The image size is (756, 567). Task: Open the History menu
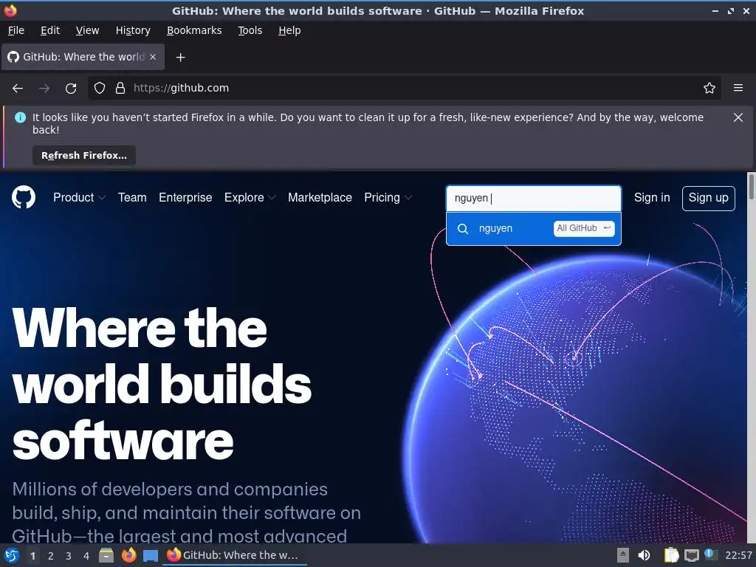click(133, 30)
